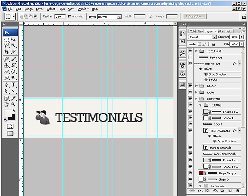Expand the header group
The height and width of the screenshot is (196, 248).
coord(196,86)
